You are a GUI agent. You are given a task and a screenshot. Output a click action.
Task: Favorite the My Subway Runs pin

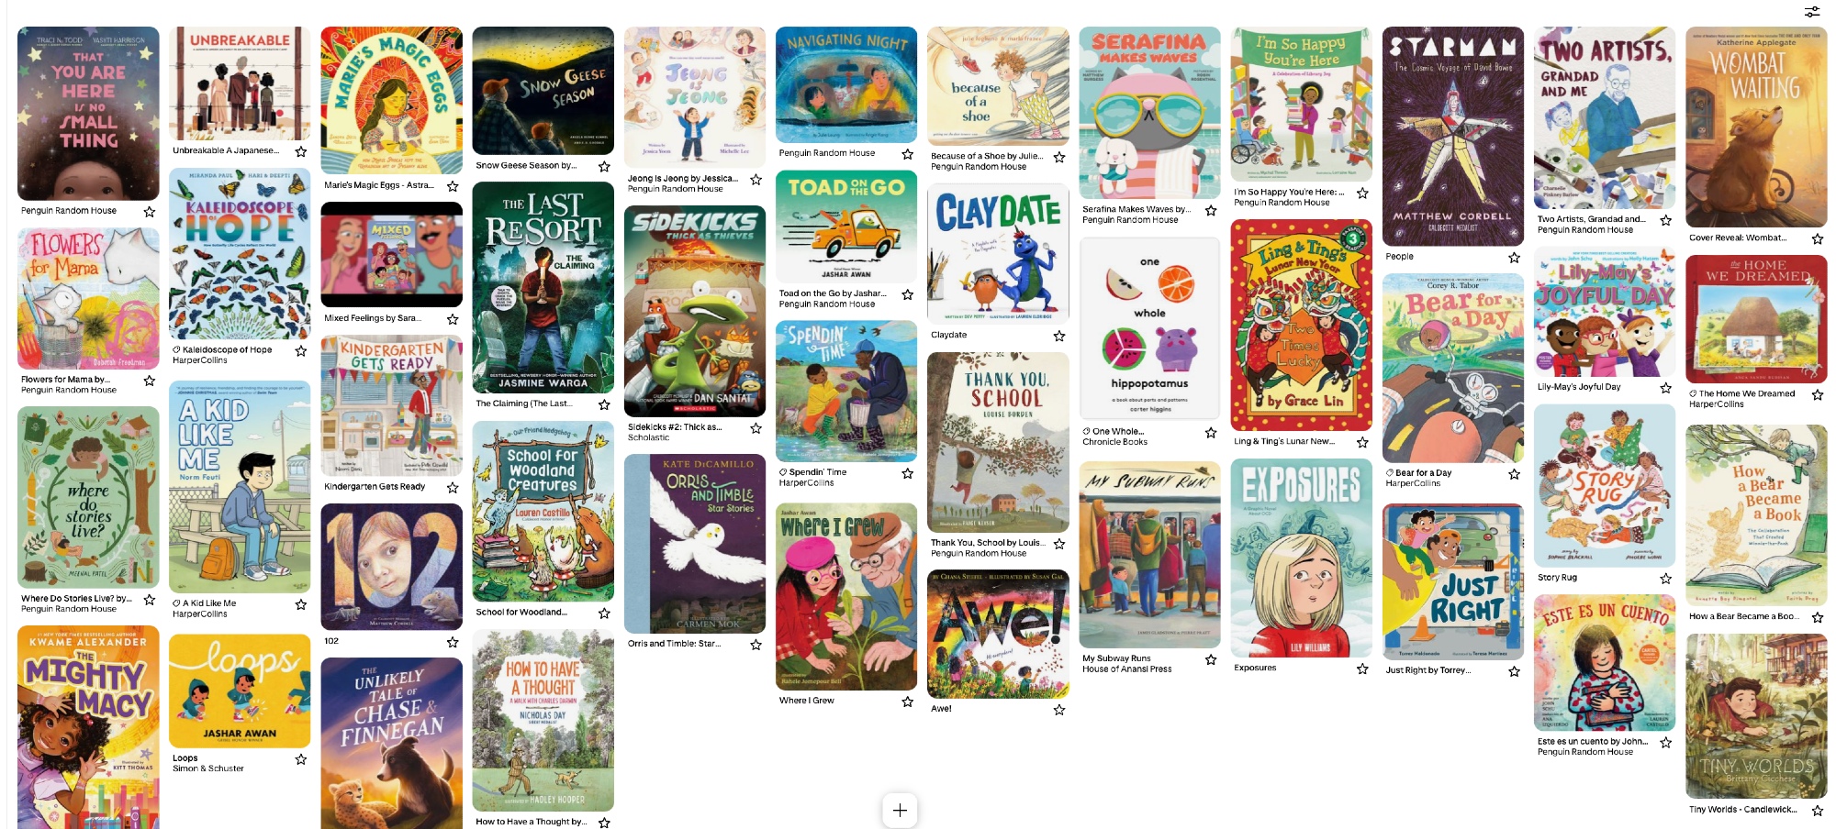tap(1211, 659)
